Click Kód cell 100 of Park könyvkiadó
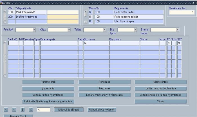197x117 pixels. pyautogui.click(x=12, y=12)
